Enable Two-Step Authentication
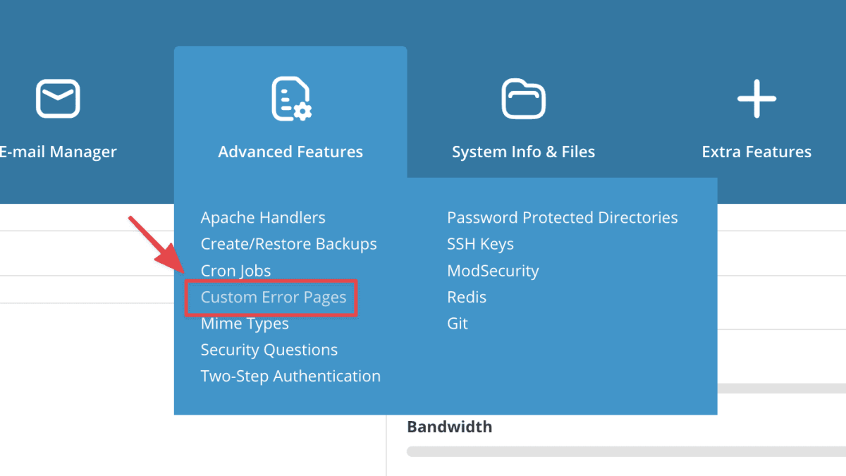Screen dimensions: 846x476 [x=290, y=376]
